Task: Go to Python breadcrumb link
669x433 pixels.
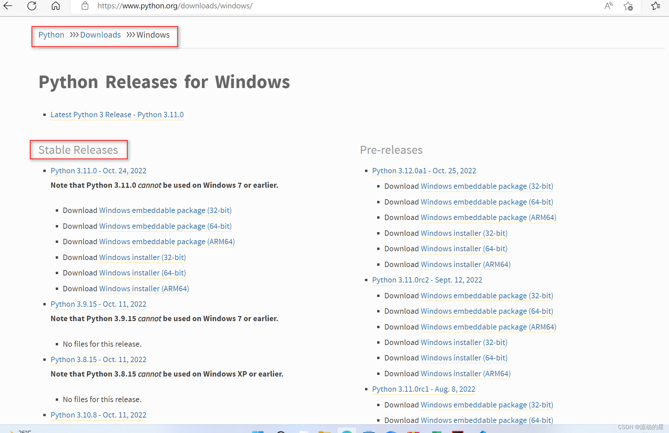Action: click(x=51, y=35)
